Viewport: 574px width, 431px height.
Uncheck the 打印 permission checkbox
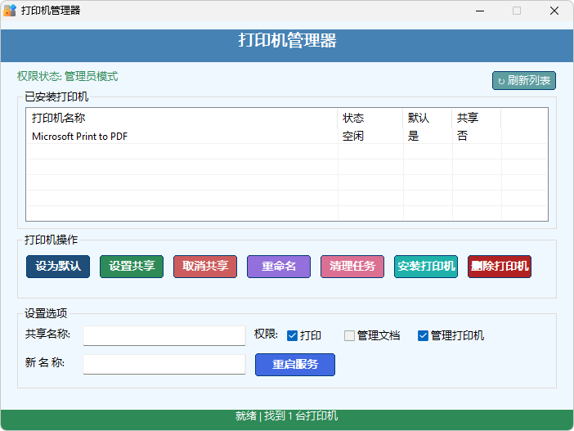(292, 335)
